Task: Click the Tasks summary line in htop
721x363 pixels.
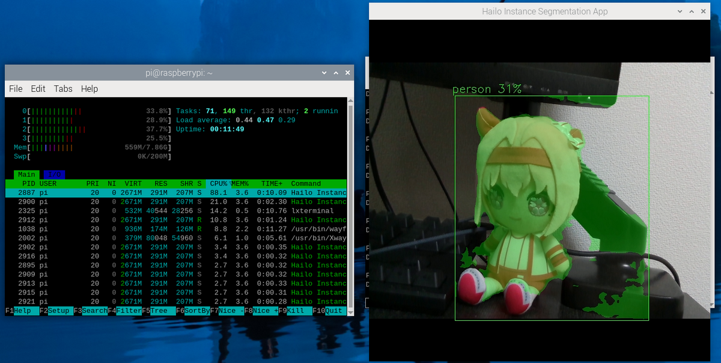Action: coord(257,111)
